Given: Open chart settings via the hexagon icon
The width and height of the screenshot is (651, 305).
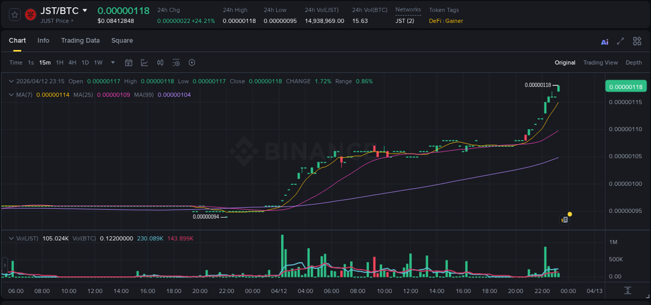Looking at the screenshot, I should tap(192, 62).
